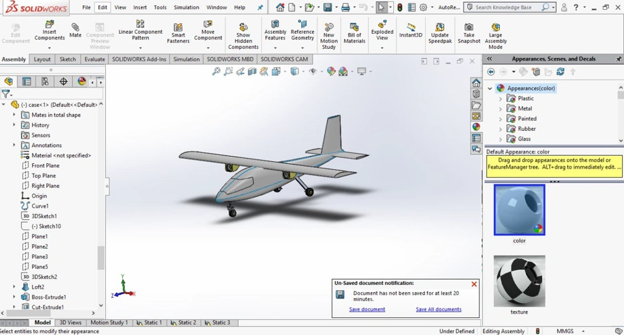This screenshot has height=335, width=624.
Task: Switch to the Sketch tab
Action: [x=68, y=59]
